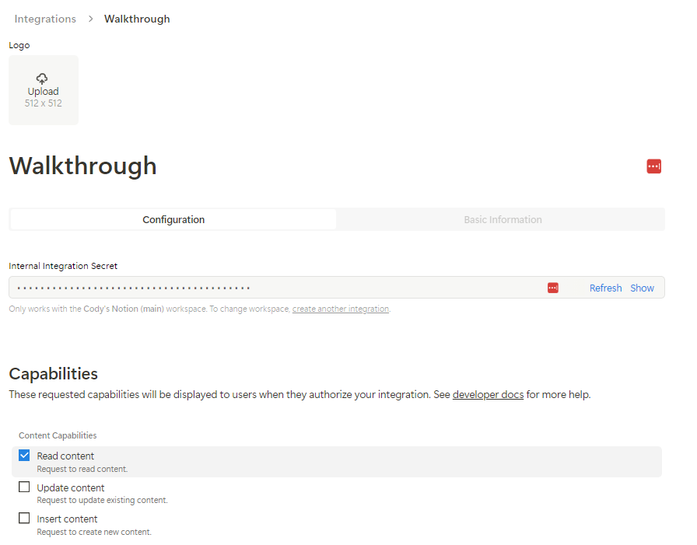Image resolution: width=697 pixels, height=545 pixels.
Task: Click the 'Request to update existing content.' description
Action: tap(102, 500)
